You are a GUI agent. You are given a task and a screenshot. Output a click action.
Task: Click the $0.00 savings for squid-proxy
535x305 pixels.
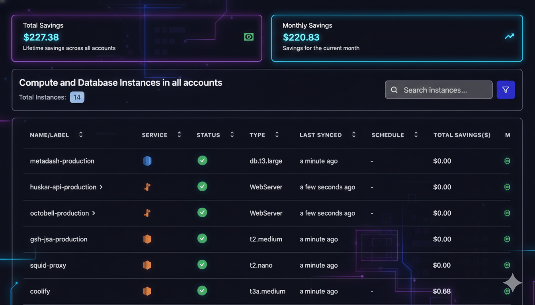442,265
